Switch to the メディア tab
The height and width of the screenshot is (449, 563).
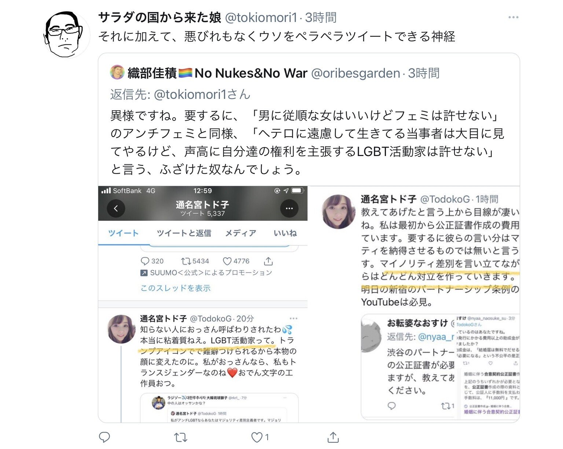(240, 233)
